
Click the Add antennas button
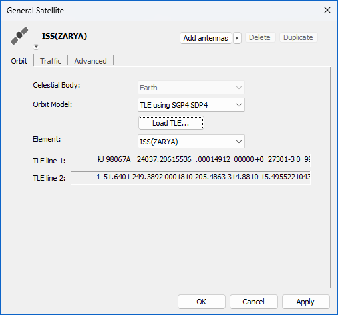pyautogui.click(x=206, y=38)
